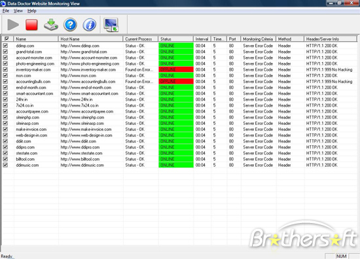360x259 pixels.
Task: Select the 7x24.co.in name cell
Action: [x=25, y=105]
